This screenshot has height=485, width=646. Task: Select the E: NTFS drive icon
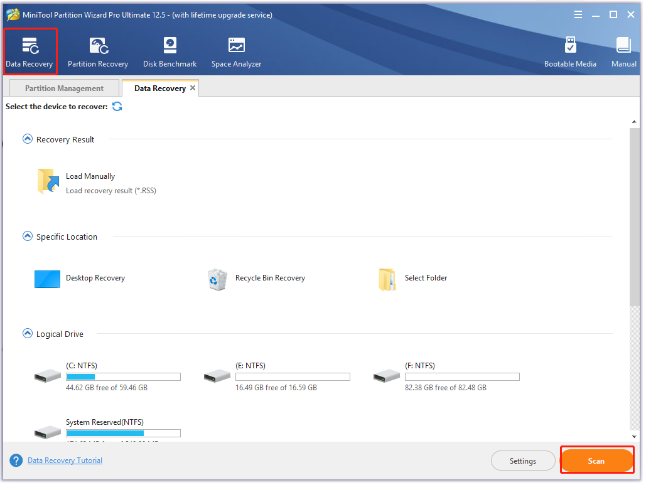(217, 375)
